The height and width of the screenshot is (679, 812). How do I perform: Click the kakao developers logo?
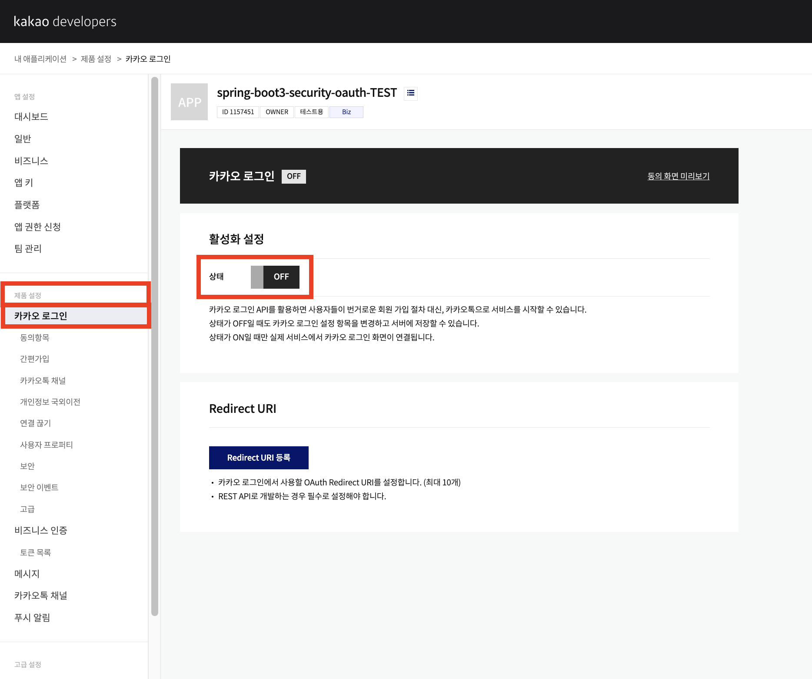[65, 21]
